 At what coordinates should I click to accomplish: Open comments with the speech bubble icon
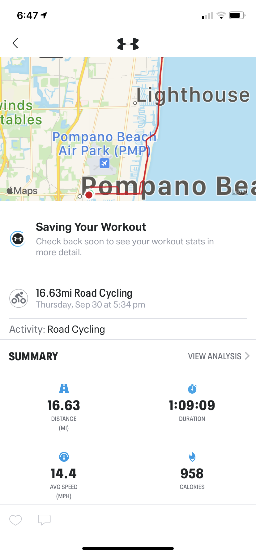click(44, 520)
